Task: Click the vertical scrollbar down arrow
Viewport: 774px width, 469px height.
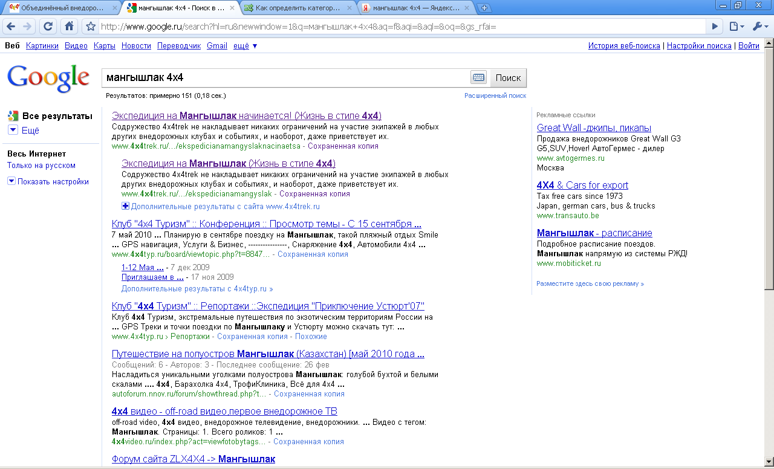Action: pyautogui.click(x=769, y=464)
